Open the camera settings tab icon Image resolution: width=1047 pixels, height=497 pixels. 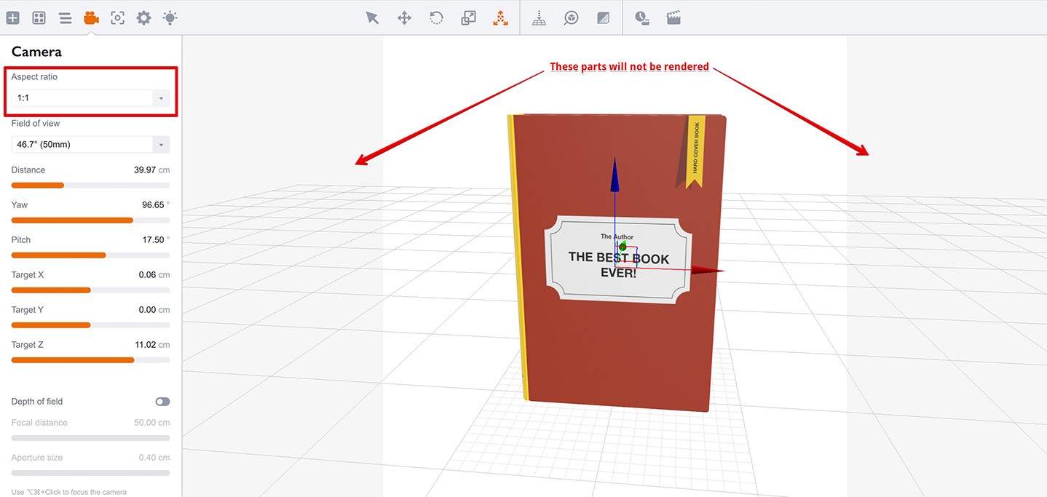(91, 17)
